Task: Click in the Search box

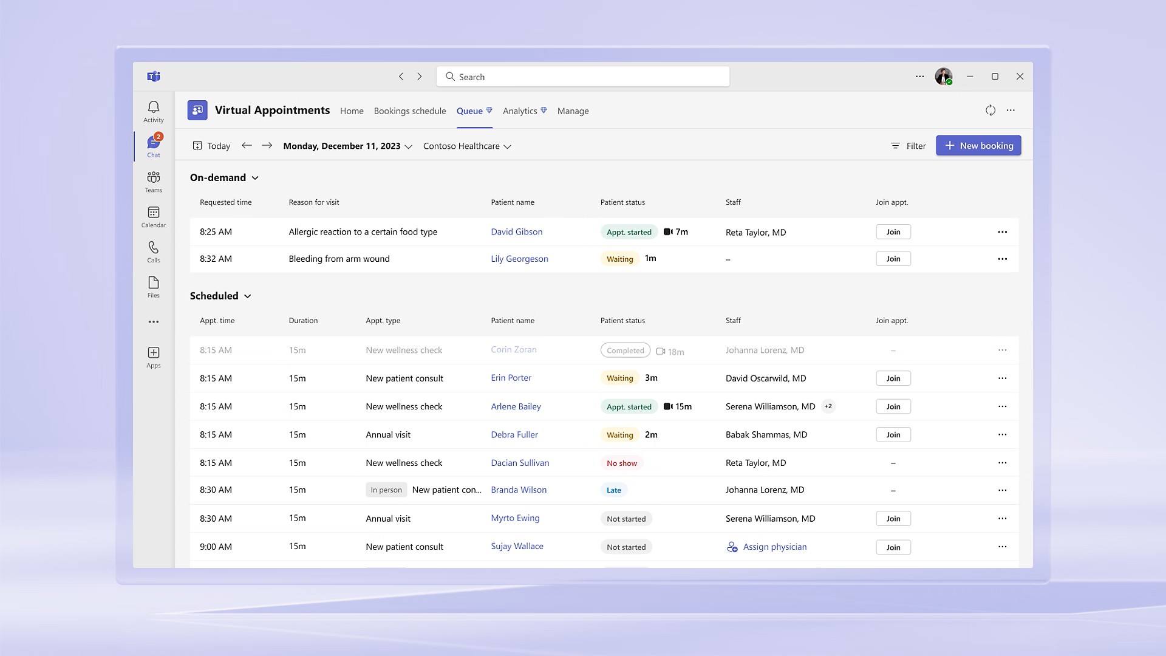Action: (583, 77)
